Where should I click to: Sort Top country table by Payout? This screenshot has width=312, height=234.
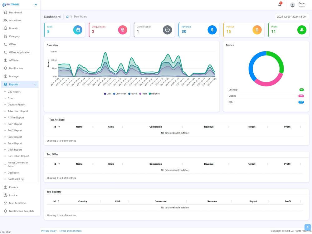tap(253, 201)
